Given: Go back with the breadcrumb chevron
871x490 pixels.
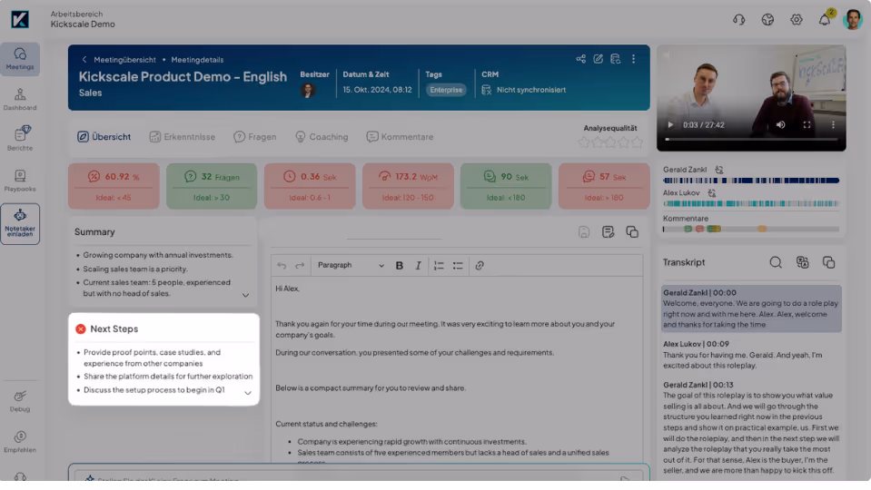Looking at the screenshot, I should pos(84,59).
